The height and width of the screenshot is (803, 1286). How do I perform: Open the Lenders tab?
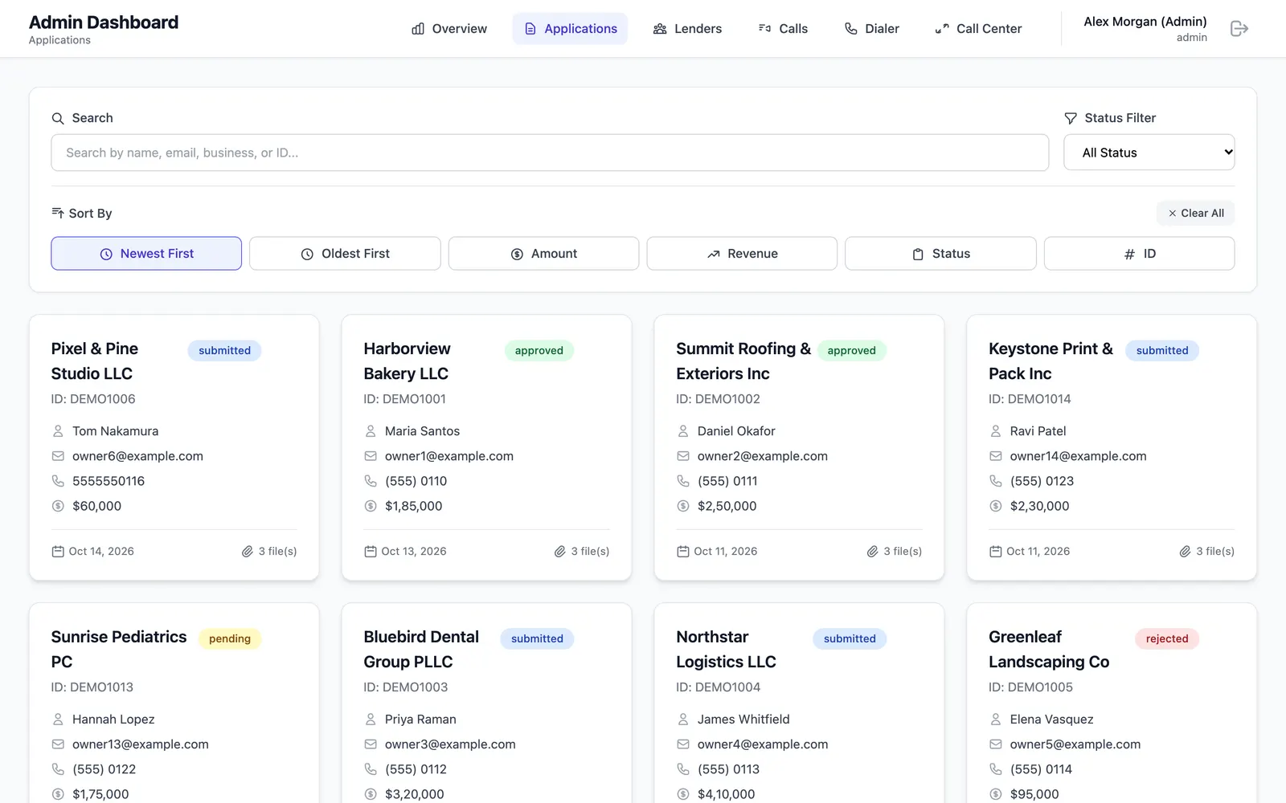click(687, 29)
